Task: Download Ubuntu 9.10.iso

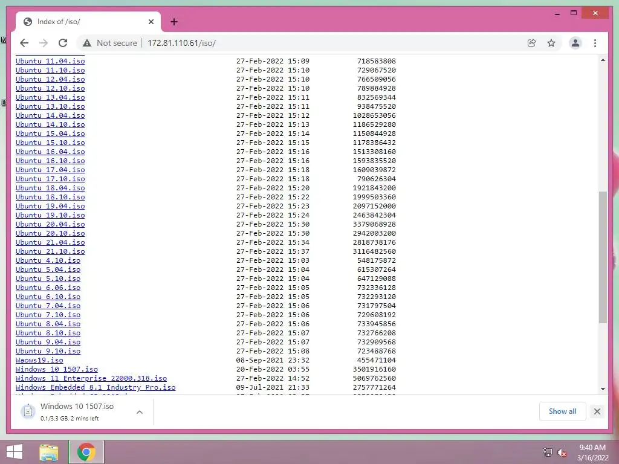Action: click(48, 352)
